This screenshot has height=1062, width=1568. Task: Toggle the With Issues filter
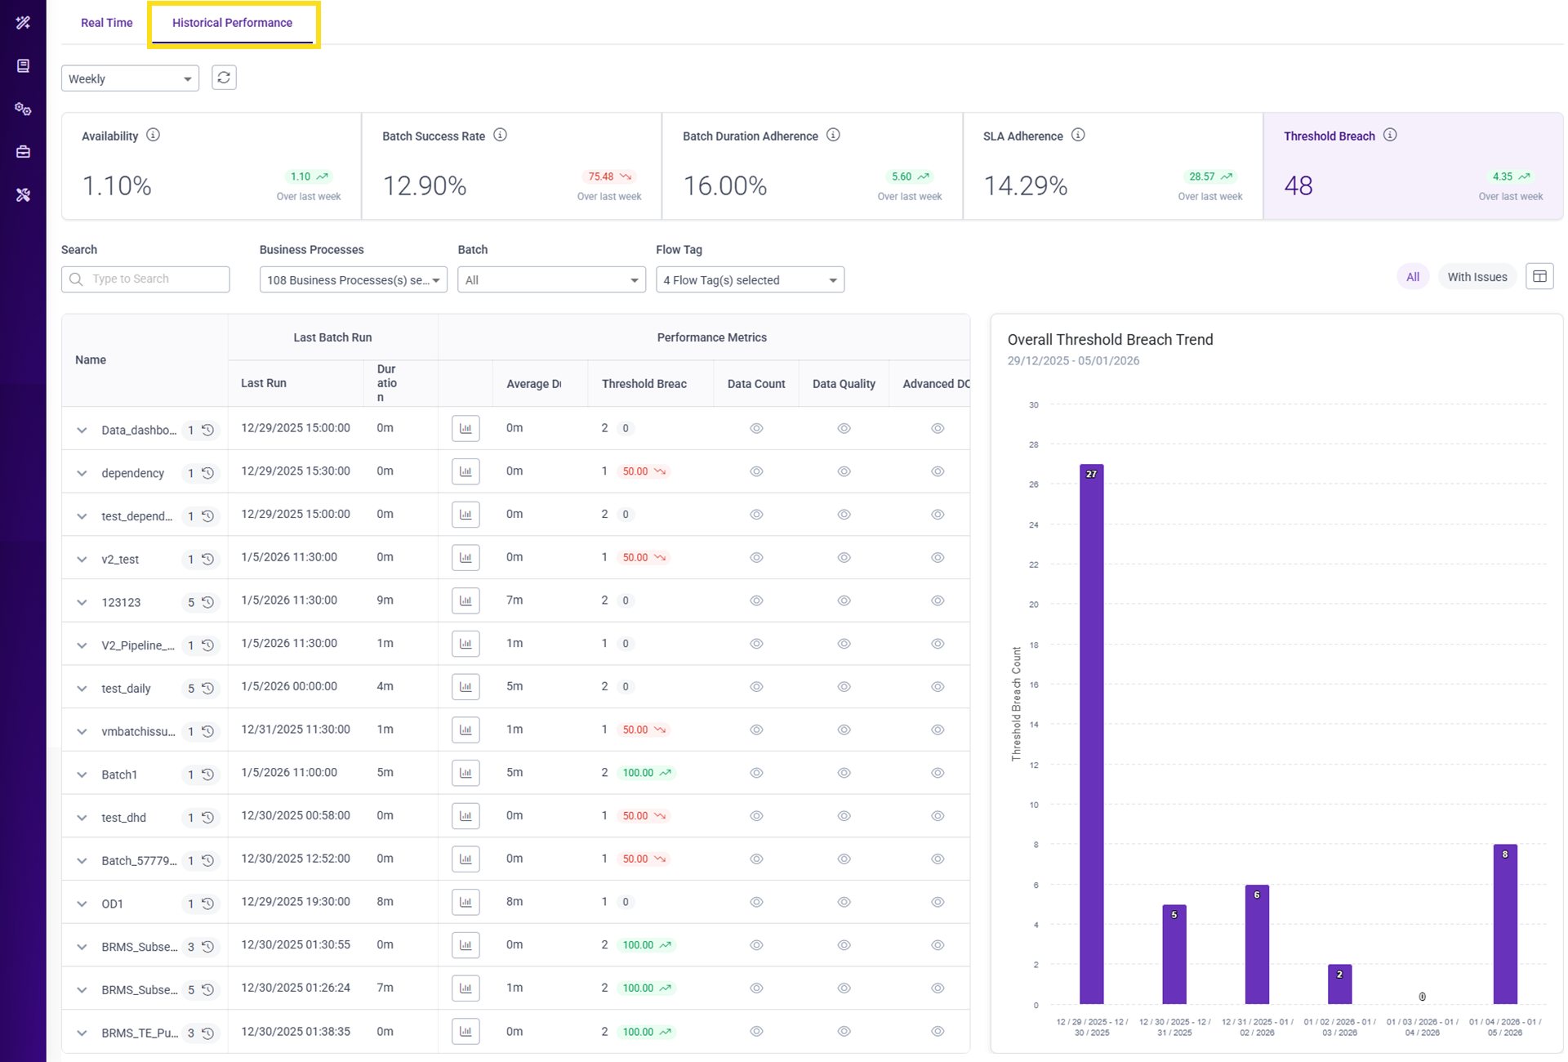[1477, 277]
